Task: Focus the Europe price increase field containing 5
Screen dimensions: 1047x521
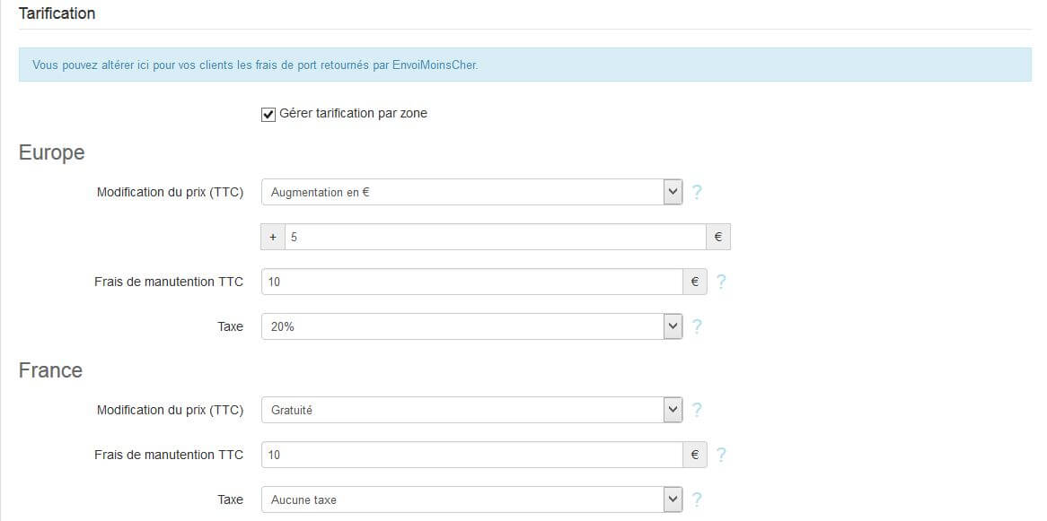Action: (496, 237)
